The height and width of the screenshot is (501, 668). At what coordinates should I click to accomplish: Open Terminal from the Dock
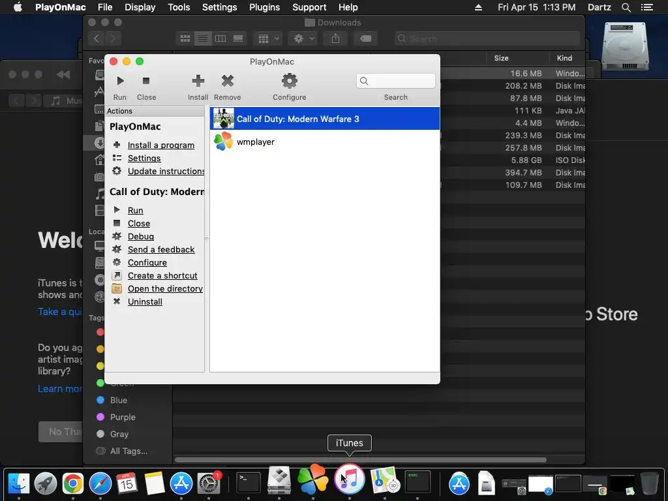(249, 483)
